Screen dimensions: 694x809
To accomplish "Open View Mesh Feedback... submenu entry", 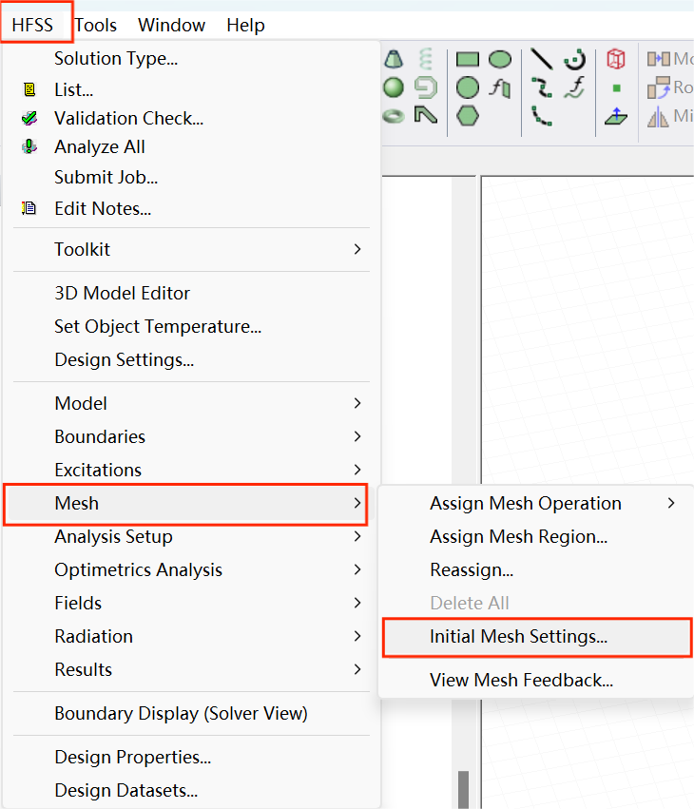I will point(522,680).
